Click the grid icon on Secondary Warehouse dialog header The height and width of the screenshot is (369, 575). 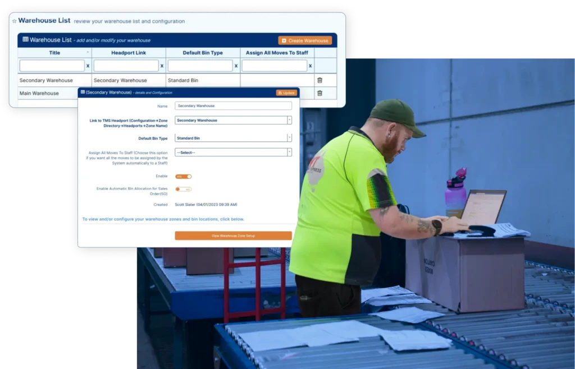[83, 92]
